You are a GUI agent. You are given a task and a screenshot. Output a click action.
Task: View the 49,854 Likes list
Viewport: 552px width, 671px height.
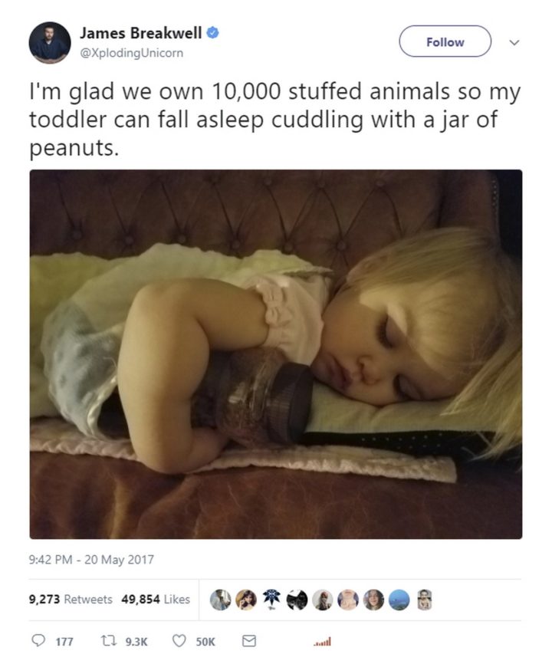(x=156, y=600)
